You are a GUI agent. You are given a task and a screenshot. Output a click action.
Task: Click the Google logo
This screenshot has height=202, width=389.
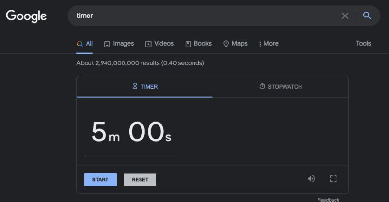pos(26,16)
